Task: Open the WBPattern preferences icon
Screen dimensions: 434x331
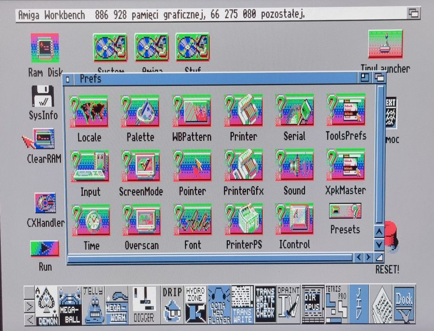Action: coord(192,110)
